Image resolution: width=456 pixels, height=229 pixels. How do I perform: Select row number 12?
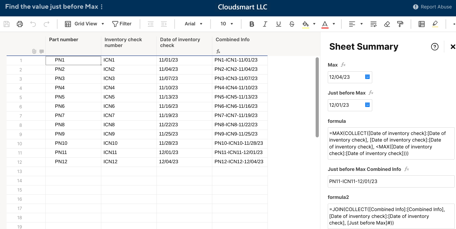[x=20, y=162]
